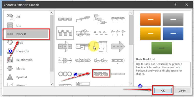Select the Step Up Process layout
The height and width of the screenshot is (97, 194).
83,19
